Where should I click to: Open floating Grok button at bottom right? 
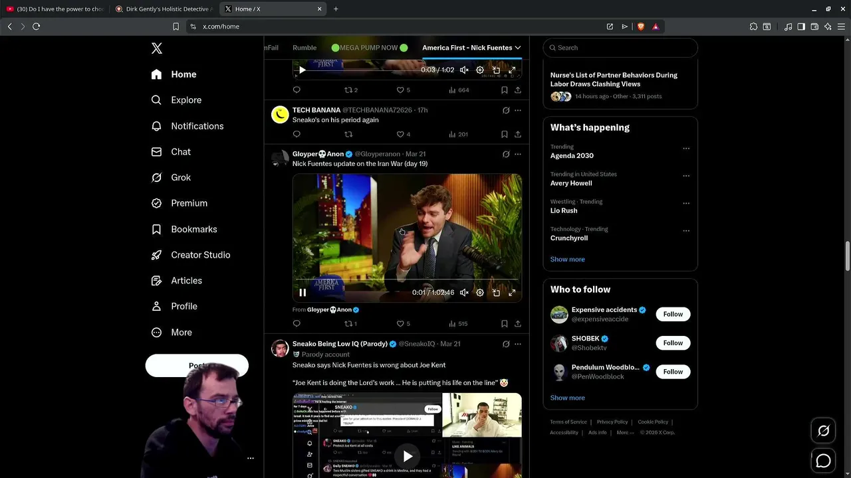pos(823,431)
